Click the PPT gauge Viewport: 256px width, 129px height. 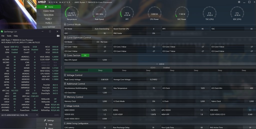pos(127,13)
